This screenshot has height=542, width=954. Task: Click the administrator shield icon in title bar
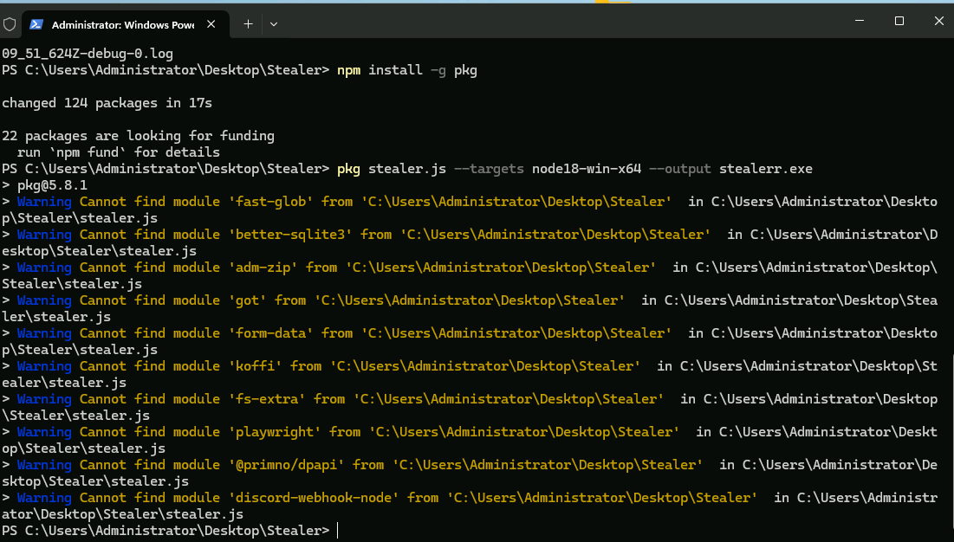pos(10,24)
